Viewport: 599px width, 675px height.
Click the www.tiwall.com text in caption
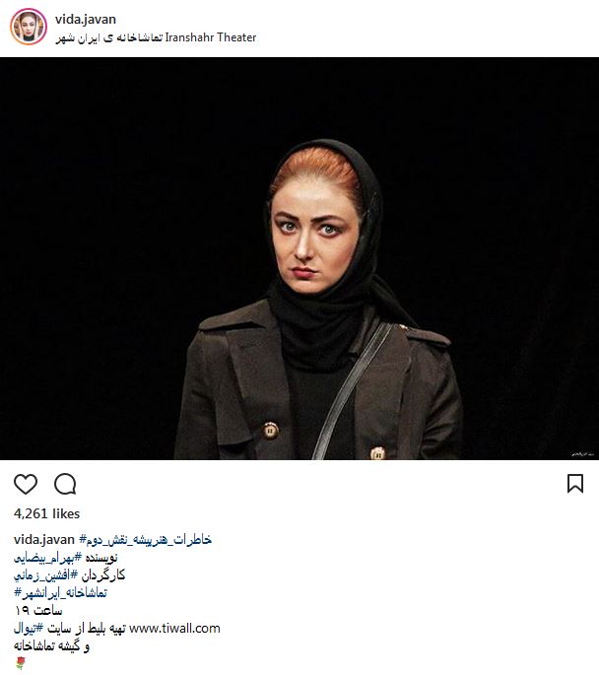(174, 629)
